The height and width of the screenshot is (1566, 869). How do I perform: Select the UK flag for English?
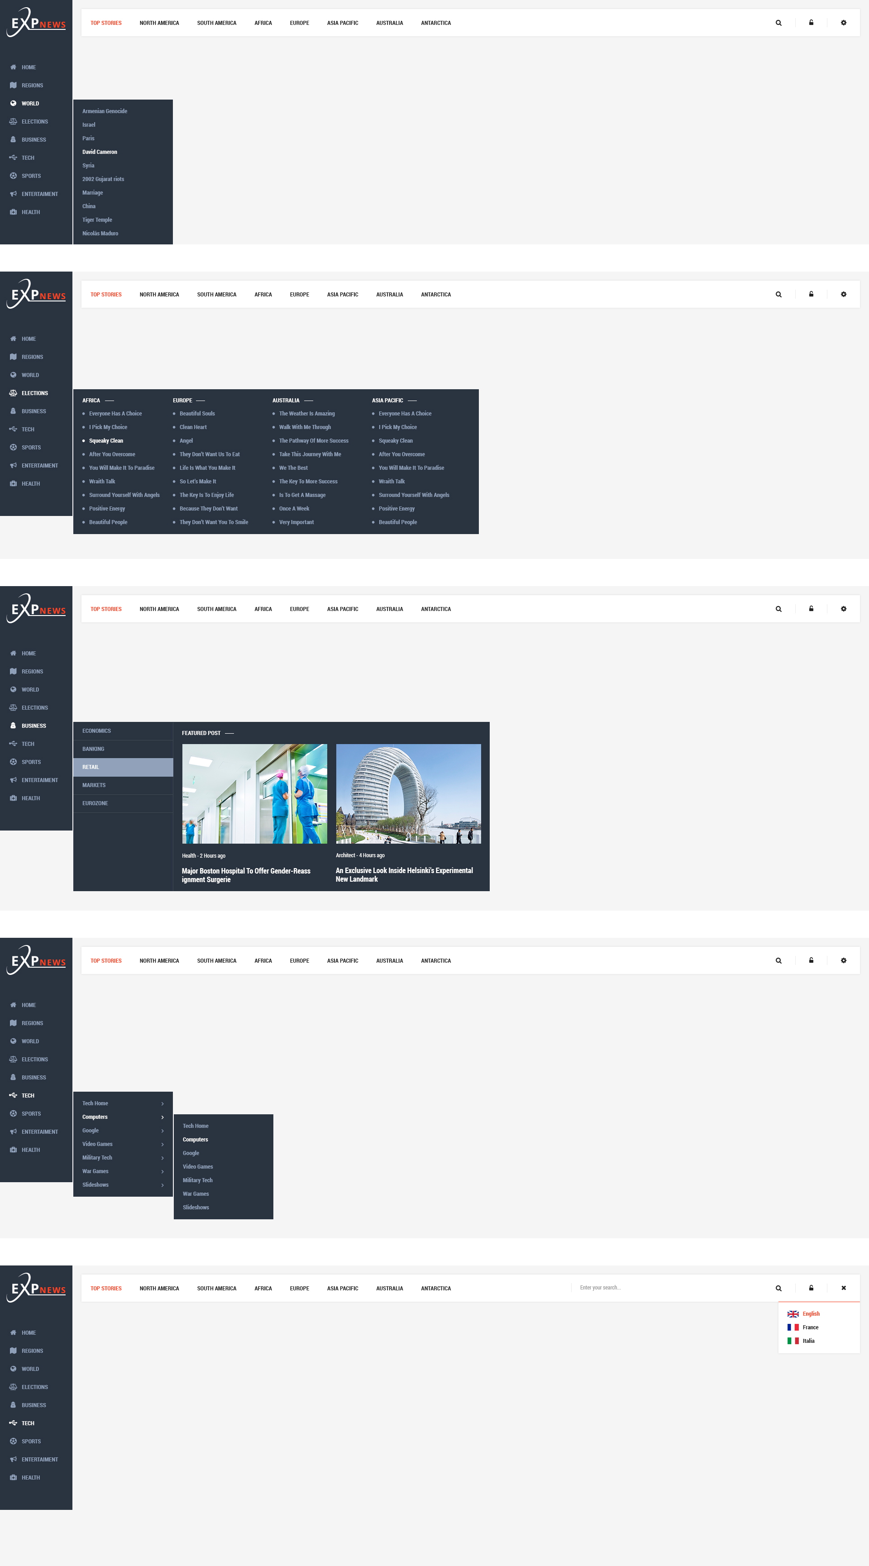coord(793,1314)
